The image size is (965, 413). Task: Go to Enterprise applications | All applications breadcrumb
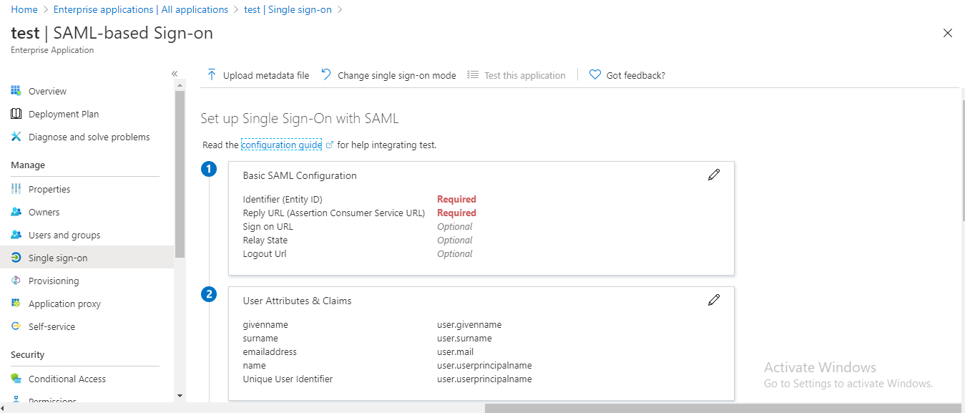coord(142,9)
